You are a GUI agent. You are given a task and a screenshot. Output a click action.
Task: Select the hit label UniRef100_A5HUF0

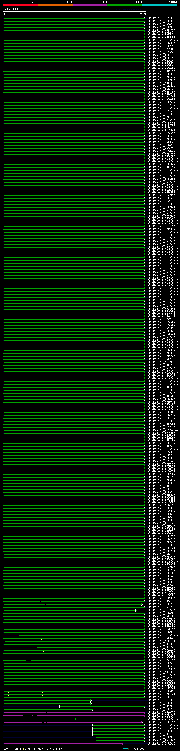pyautogui.click(x=161, y=139)
